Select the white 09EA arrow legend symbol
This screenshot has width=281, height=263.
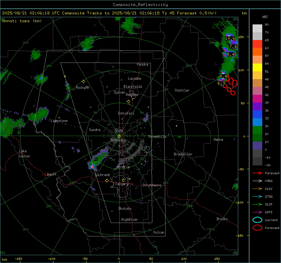point(257,181)
